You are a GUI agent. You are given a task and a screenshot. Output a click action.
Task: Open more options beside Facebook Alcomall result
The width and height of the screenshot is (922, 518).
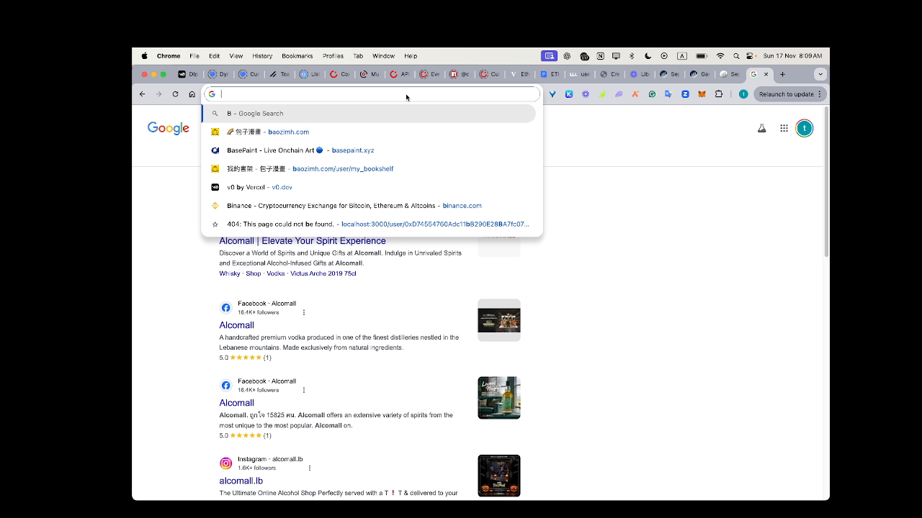tap(304, 312)
